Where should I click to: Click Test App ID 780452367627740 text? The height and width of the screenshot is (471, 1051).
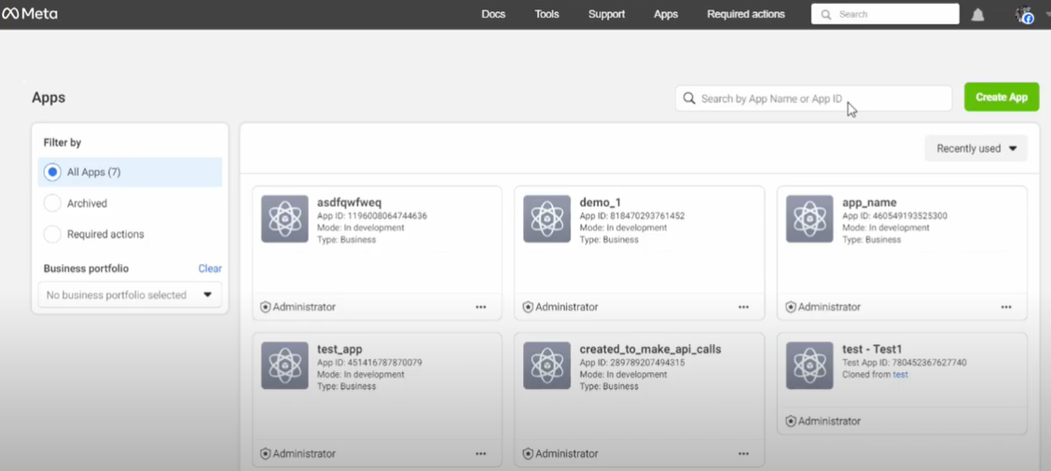point(905,363)
